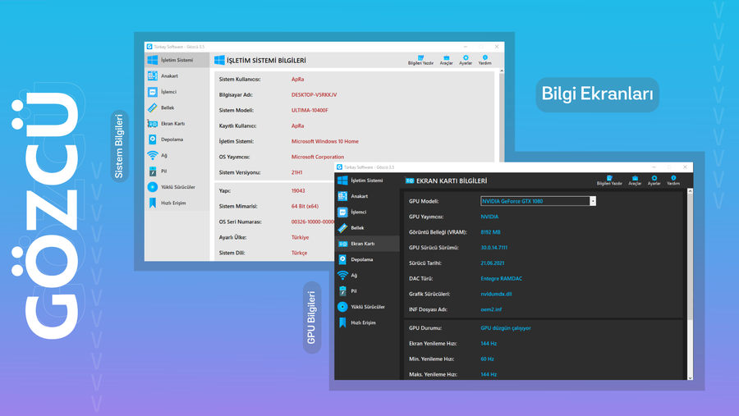
Task: Select İşlemci icon in light window sidebar
Action: 152,92
